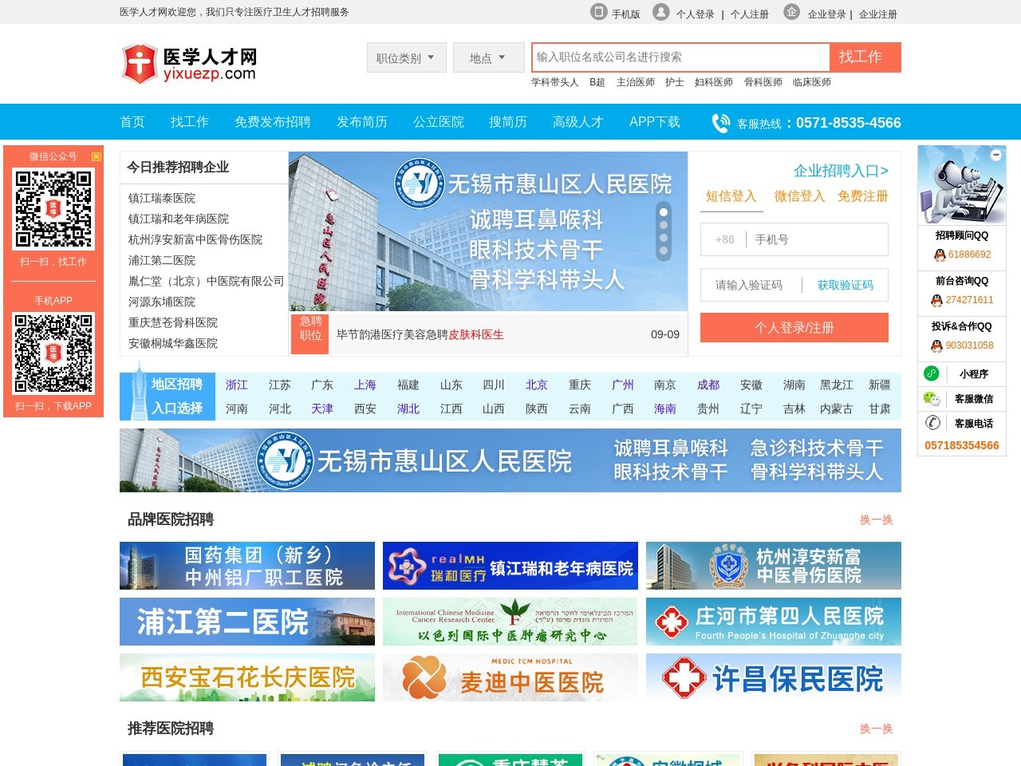Click the customer hotline phone icon
The width and height of the screenshot is (1021, 766).
point(720,123)
